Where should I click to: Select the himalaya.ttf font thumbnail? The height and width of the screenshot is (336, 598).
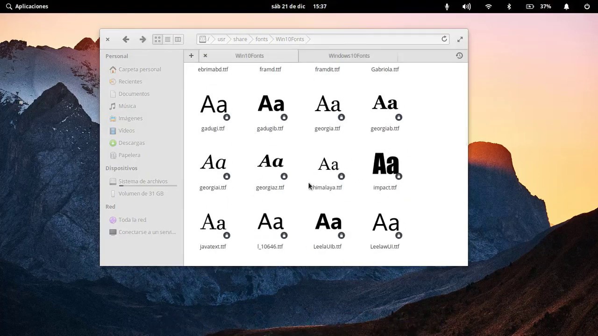(x=328, y=164)
